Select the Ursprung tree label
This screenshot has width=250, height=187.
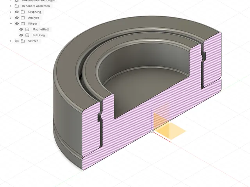35,12
